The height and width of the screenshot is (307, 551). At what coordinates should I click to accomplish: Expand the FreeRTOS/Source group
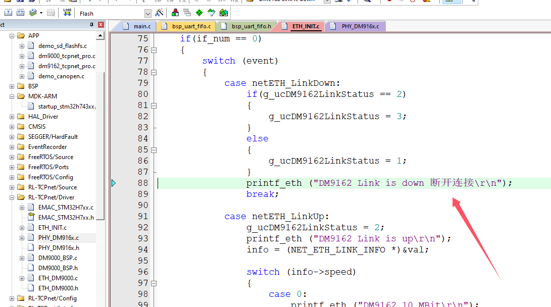pyautogui.click(x=12, y=157)
